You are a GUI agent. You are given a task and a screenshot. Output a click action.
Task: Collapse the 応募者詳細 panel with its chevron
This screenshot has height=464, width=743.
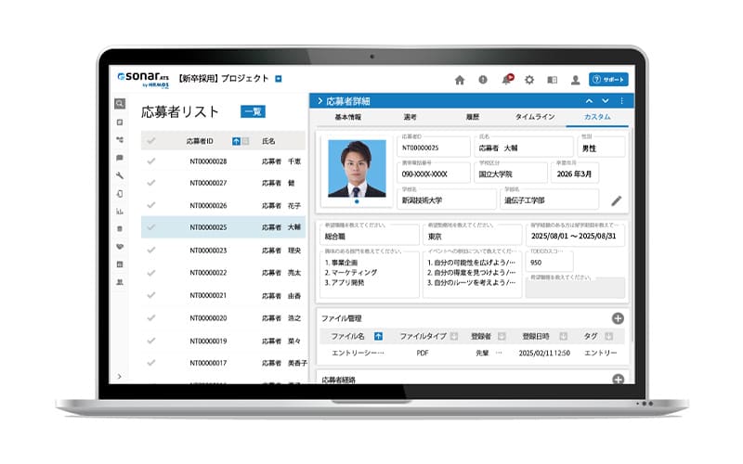tap(319, 101)
